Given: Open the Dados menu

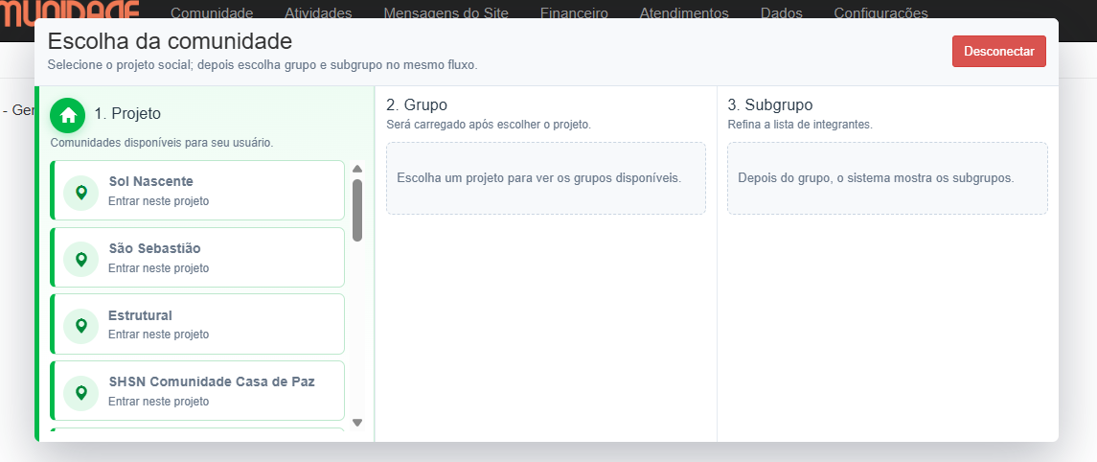Looking at the screenshot, I should [x=782, y=12].
